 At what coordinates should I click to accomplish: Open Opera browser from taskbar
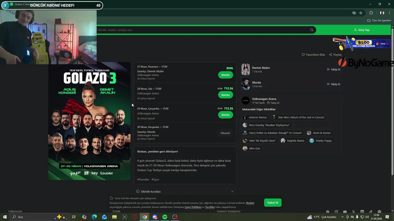[135, 217]
